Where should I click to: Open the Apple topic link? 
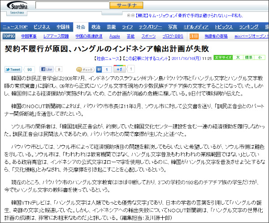point(115,36)
